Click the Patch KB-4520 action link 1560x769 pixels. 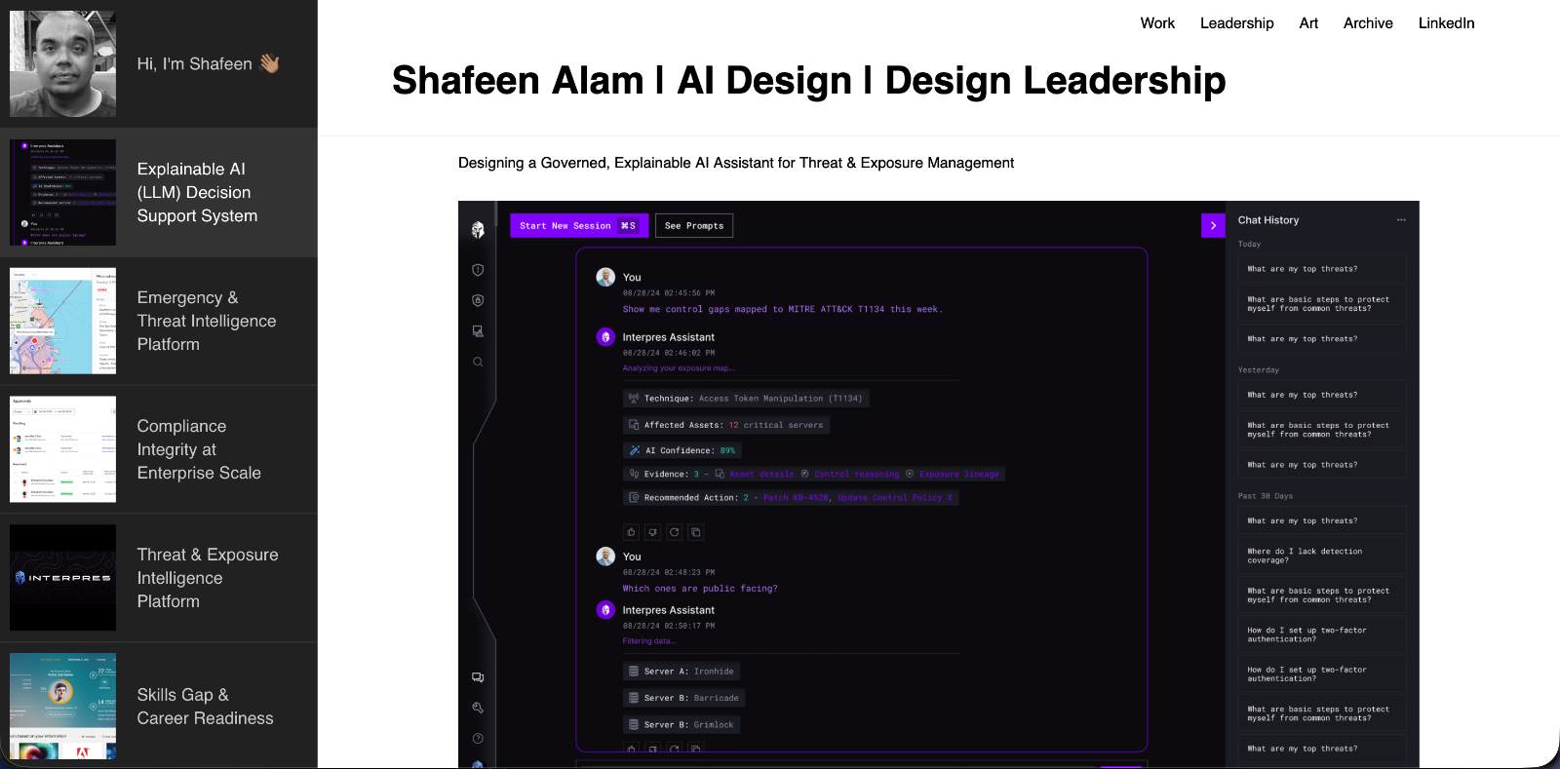click(x=796, y=498)
